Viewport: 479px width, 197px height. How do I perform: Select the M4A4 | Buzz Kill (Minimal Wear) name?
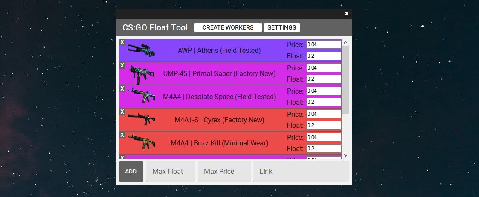click(x=220, y=143)
